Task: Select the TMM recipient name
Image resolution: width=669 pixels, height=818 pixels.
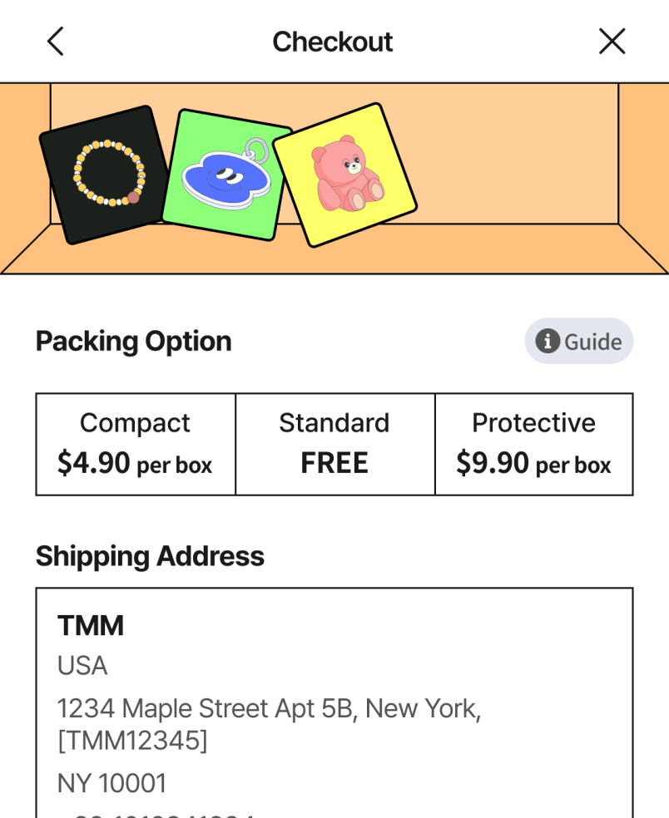Action: point(91,625)
